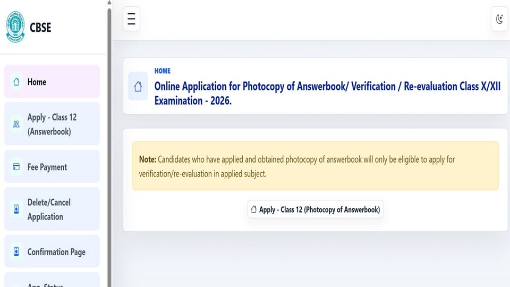Click the home icon in the page header card
This screenshot has width=510, height=287.
click(x=138, y=86)
